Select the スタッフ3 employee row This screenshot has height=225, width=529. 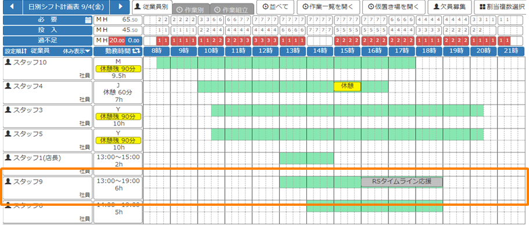(x=48, y=116)
